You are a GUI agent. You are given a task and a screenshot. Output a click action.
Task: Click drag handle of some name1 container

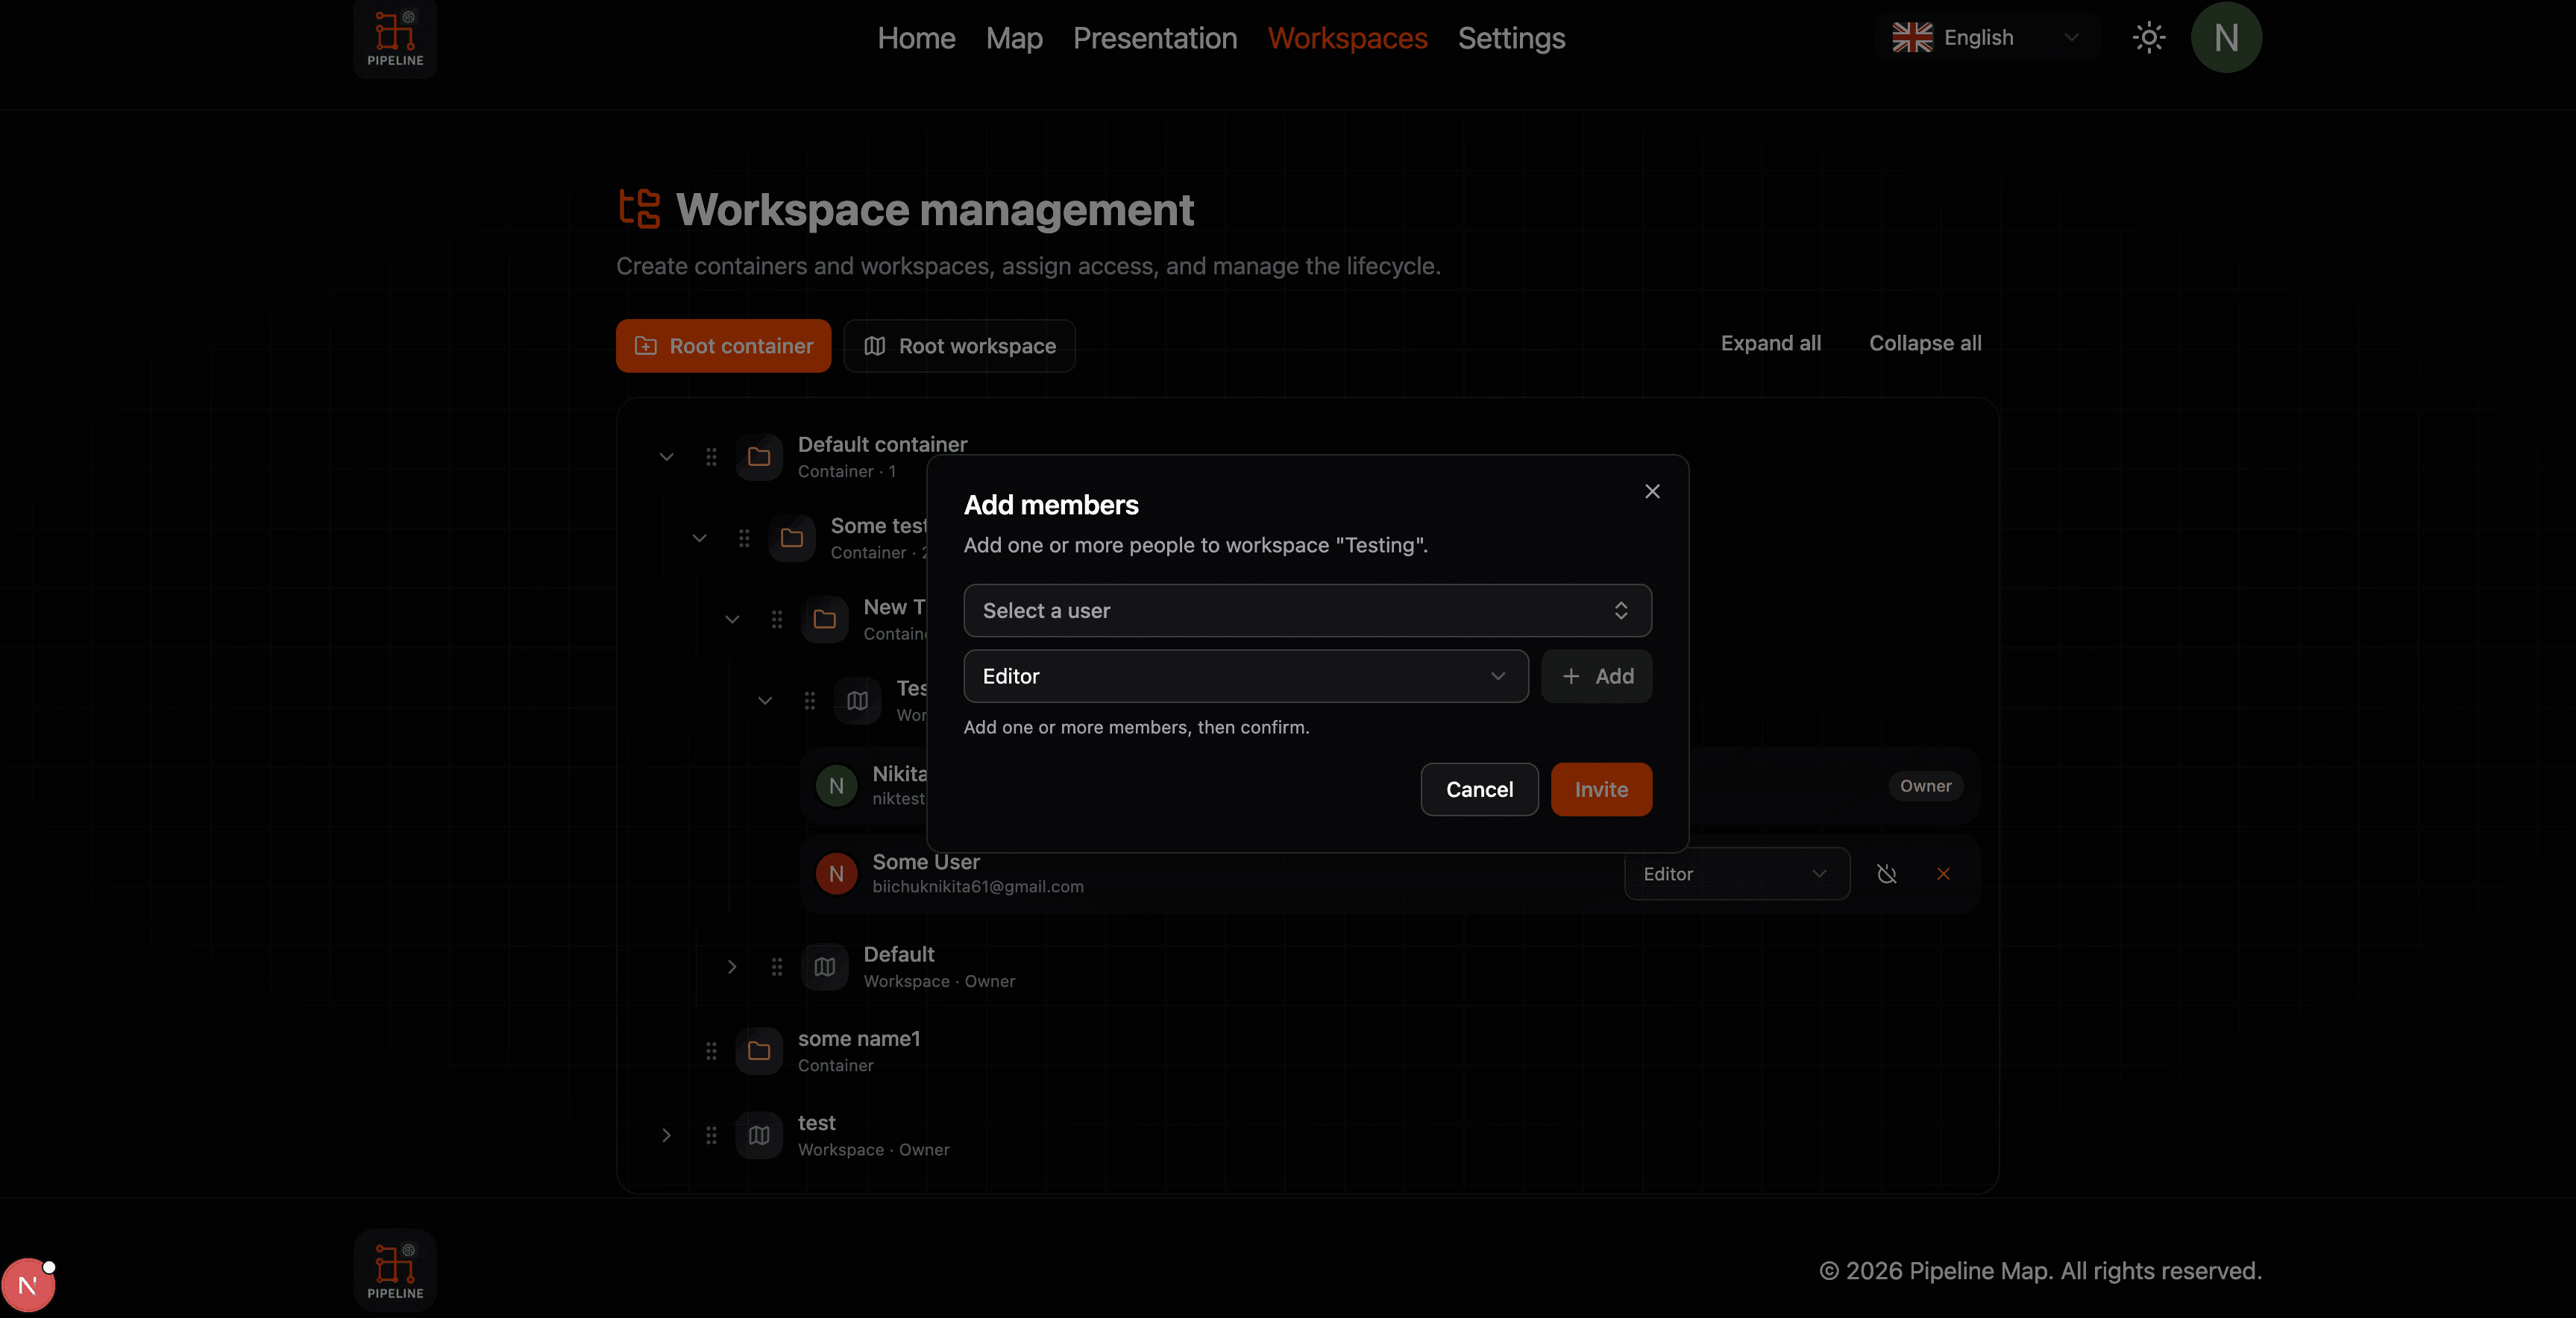tap(711, 1050)
